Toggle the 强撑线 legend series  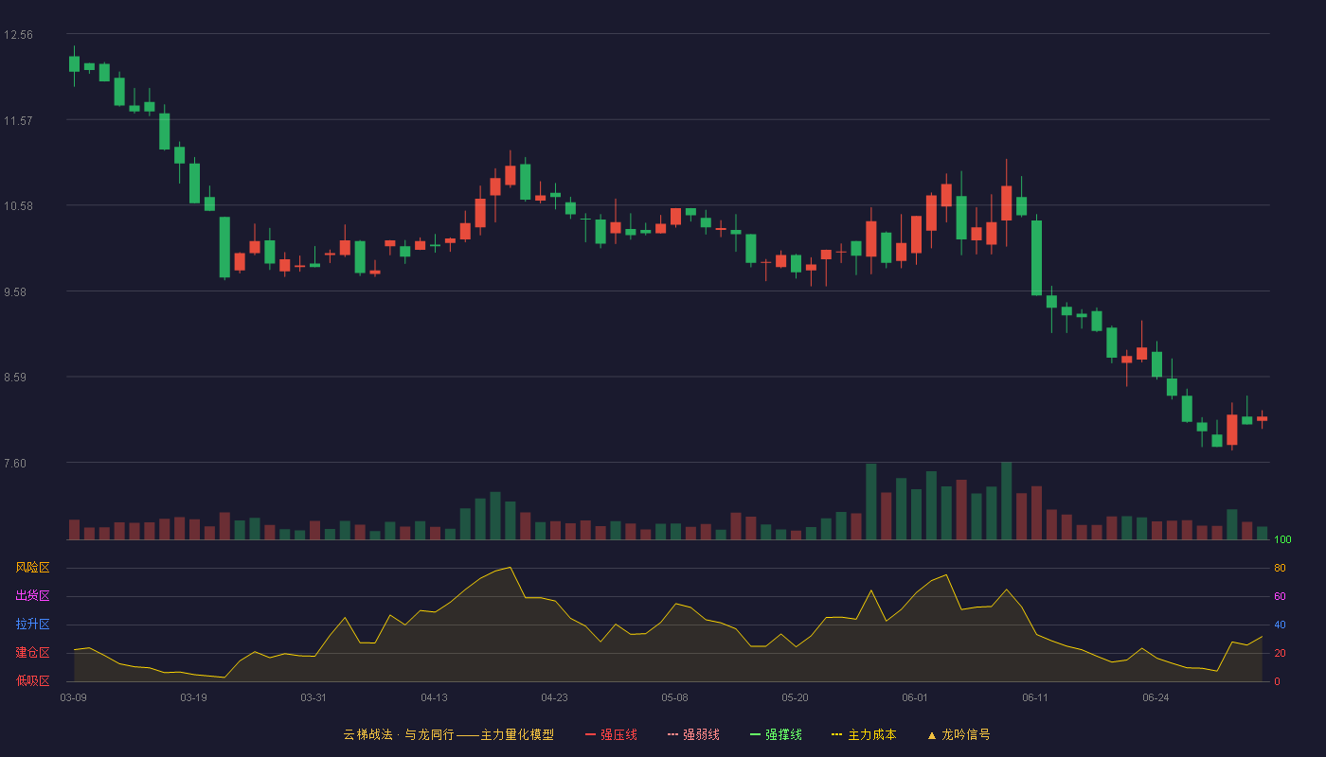[776, 734]
